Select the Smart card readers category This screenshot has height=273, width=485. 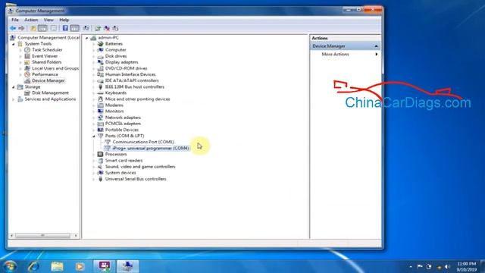[x=124, y=160]
